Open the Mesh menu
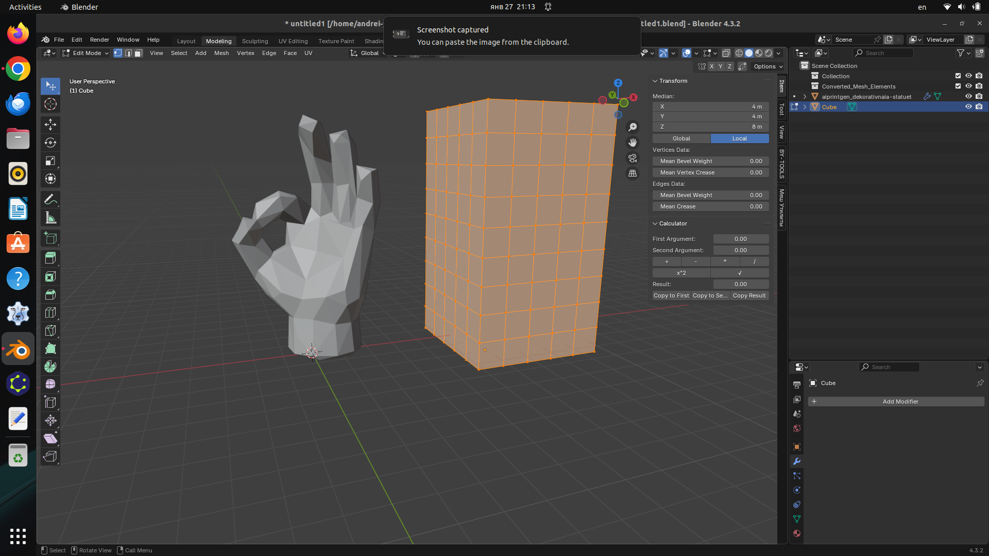The width and height of the screenshot is (989, 556). [221, 53]
